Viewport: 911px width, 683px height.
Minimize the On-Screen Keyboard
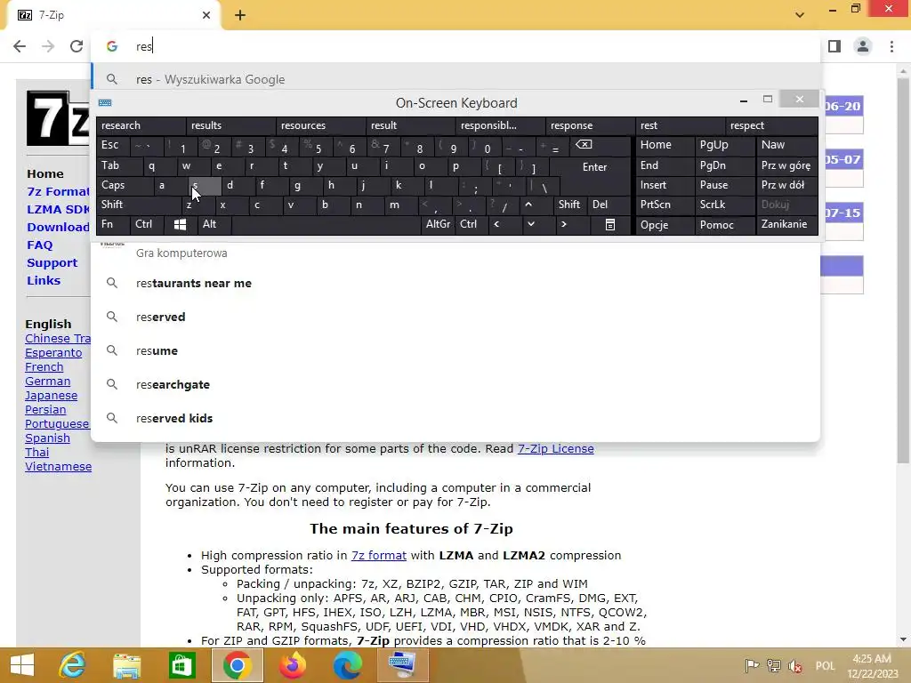pos(743,101)
